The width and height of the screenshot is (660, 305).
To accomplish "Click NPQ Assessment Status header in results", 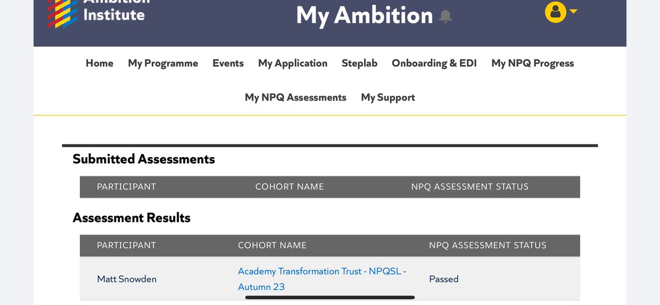I will (x=487, y=245).
